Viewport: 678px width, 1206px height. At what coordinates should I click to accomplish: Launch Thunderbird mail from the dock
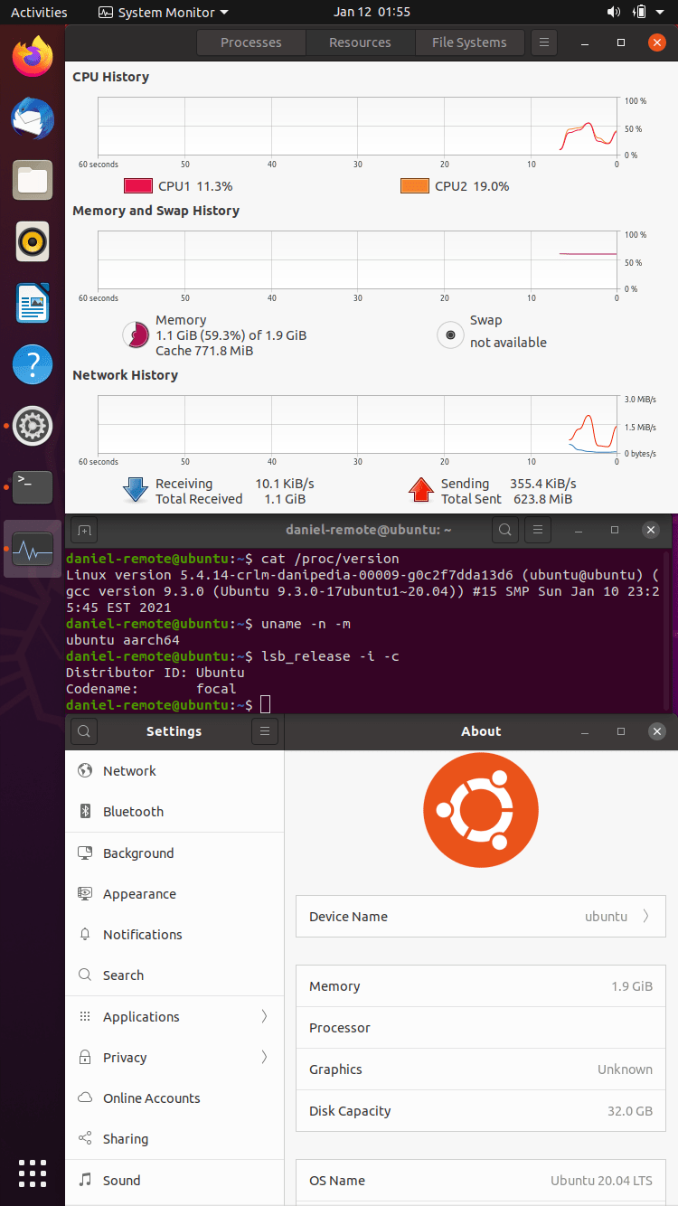pos(33,118)
